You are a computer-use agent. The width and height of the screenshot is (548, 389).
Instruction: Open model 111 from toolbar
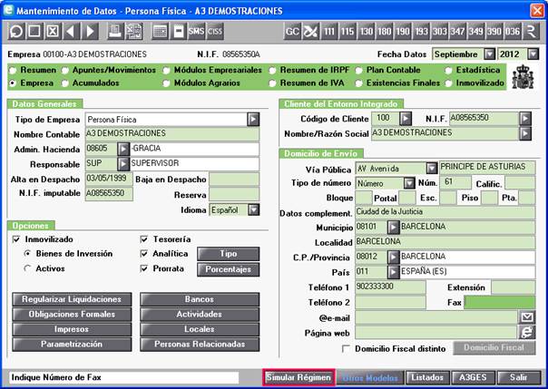tap(328, 32)
